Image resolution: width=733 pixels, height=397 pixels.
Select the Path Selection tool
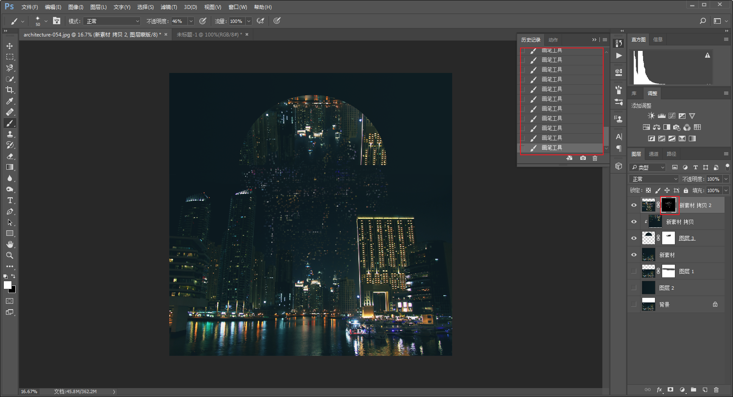point(10,222)
